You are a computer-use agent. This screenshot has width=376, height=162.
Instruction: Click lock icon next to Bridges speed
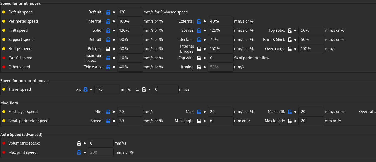tap(108, 49)
